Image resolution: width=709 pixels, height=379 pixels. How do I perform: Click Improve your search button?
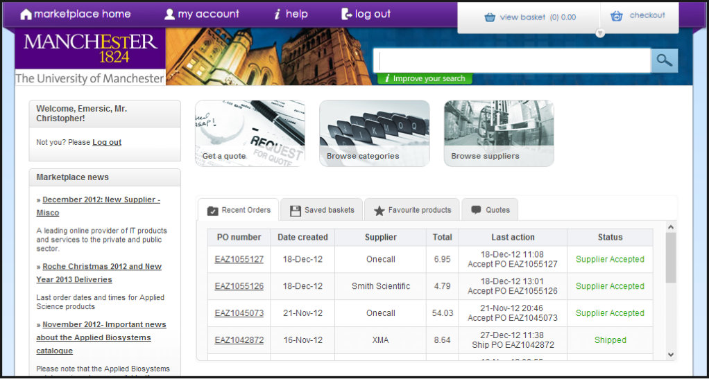coord(425,78)
